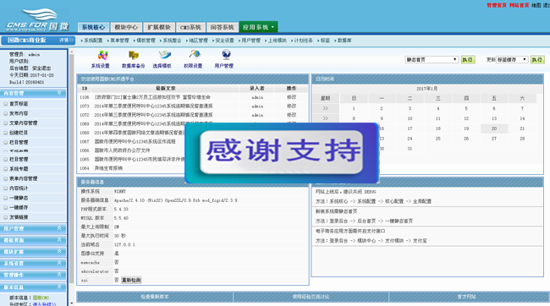Viewport: 550px width, 306px height.
Task: Open article 异地生育报销
Action: coord(108,168)
